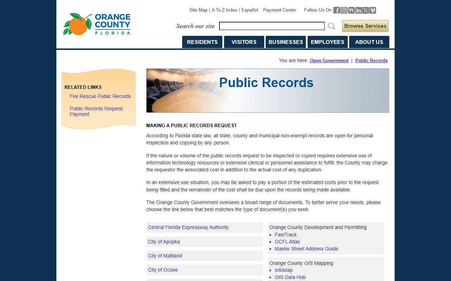The width and height of the screenshot is (451, 281).
Task: Open the Instagram social icon
Action: (x=344, y=10)
